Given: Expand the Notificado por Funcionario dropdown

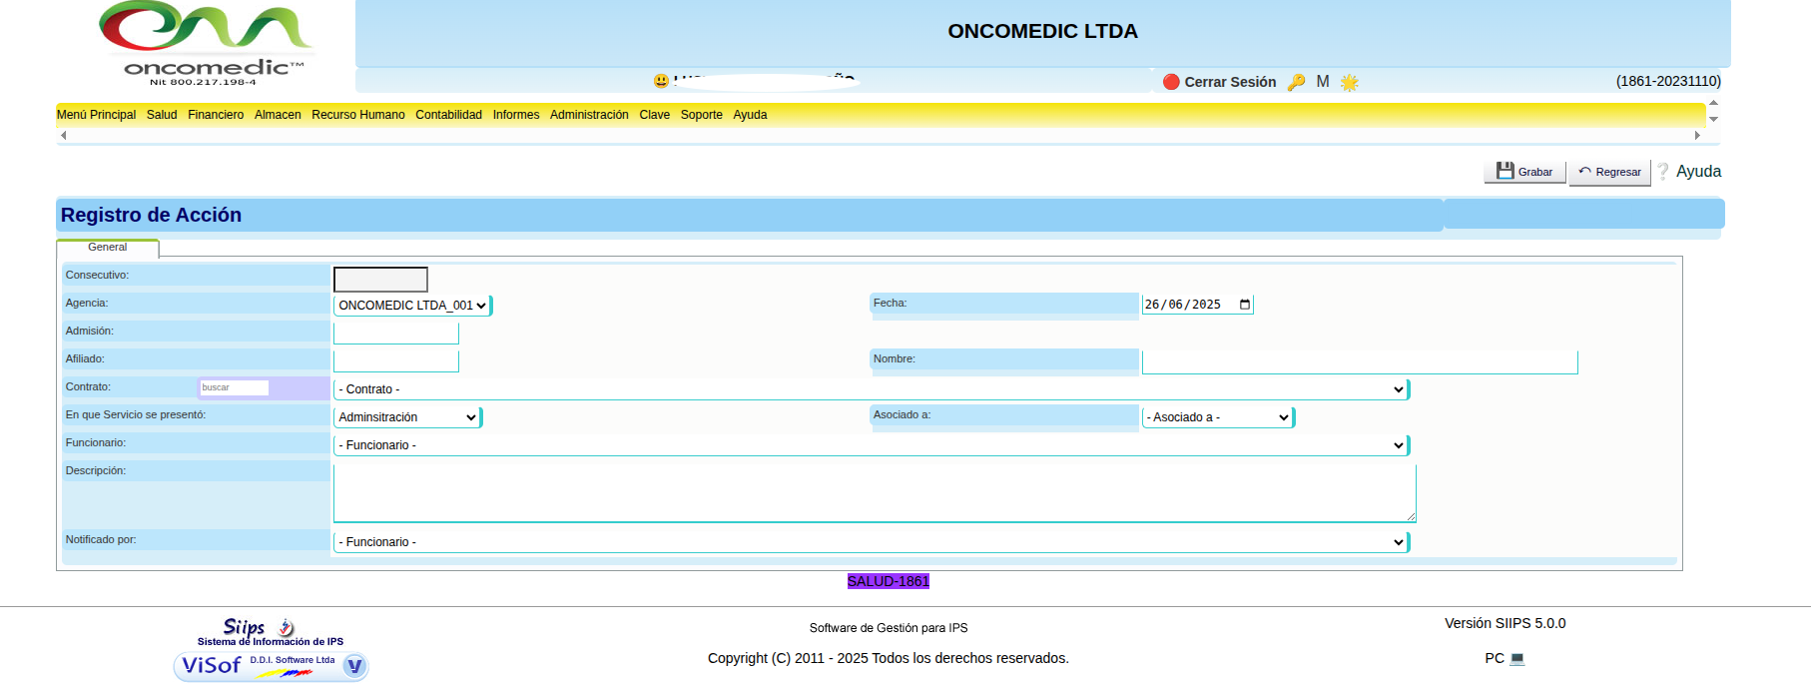Looking at the screenshot, I should 870,542.
